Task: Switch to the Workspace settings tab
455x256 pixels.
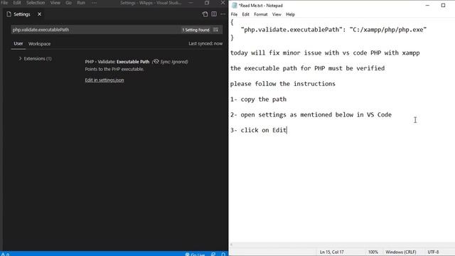Action: 40,43
